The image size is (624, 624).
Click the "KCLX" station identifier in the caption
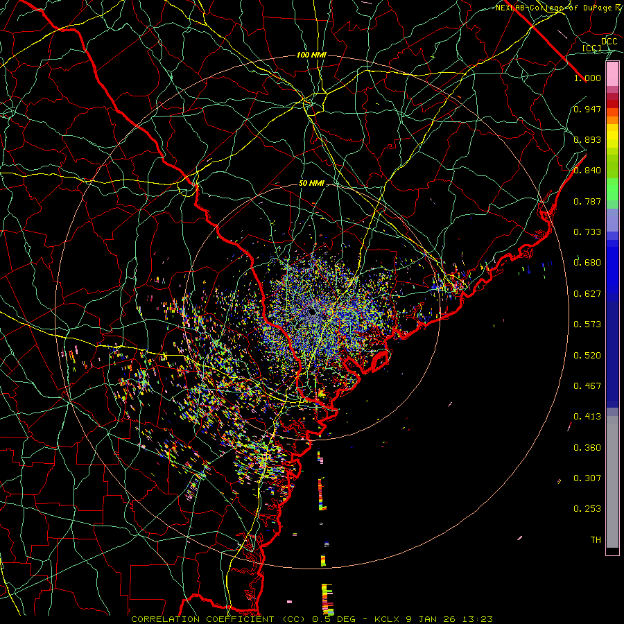pos(388,619)
